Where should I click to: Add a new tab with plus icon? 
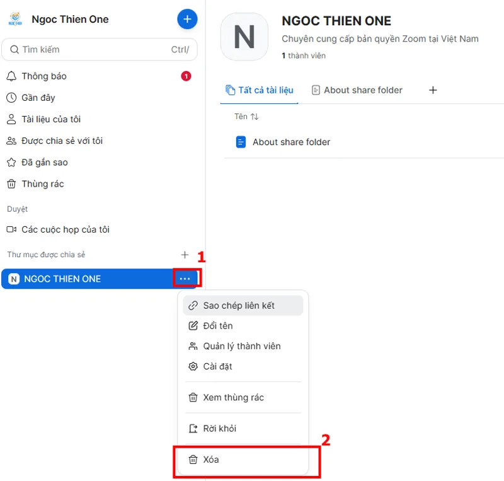[x=433, y=90]
